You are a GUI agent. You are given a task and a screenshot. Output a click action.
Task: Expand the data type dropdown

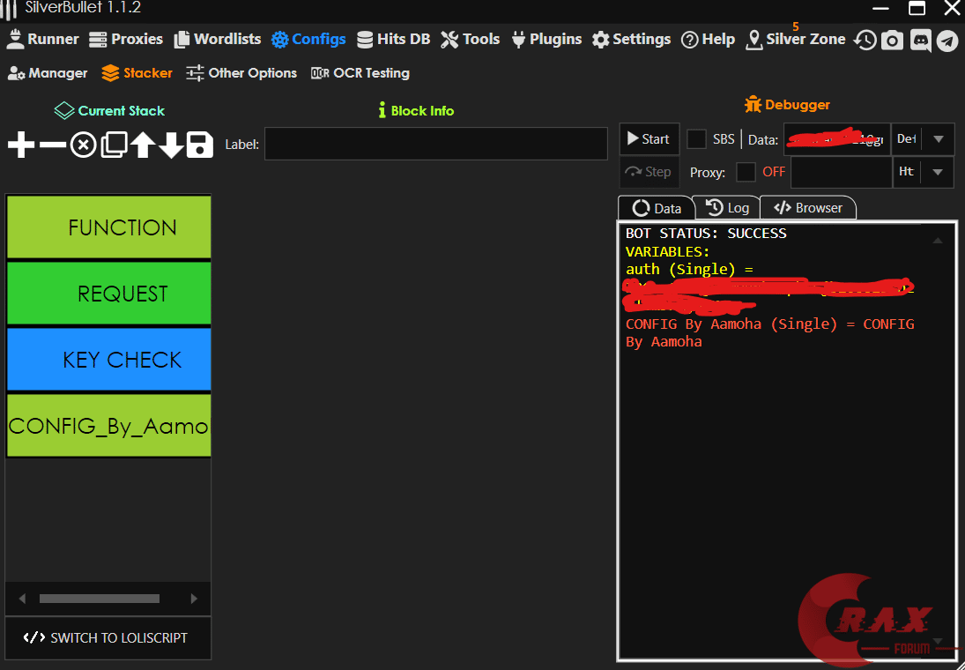coord(938,139)
